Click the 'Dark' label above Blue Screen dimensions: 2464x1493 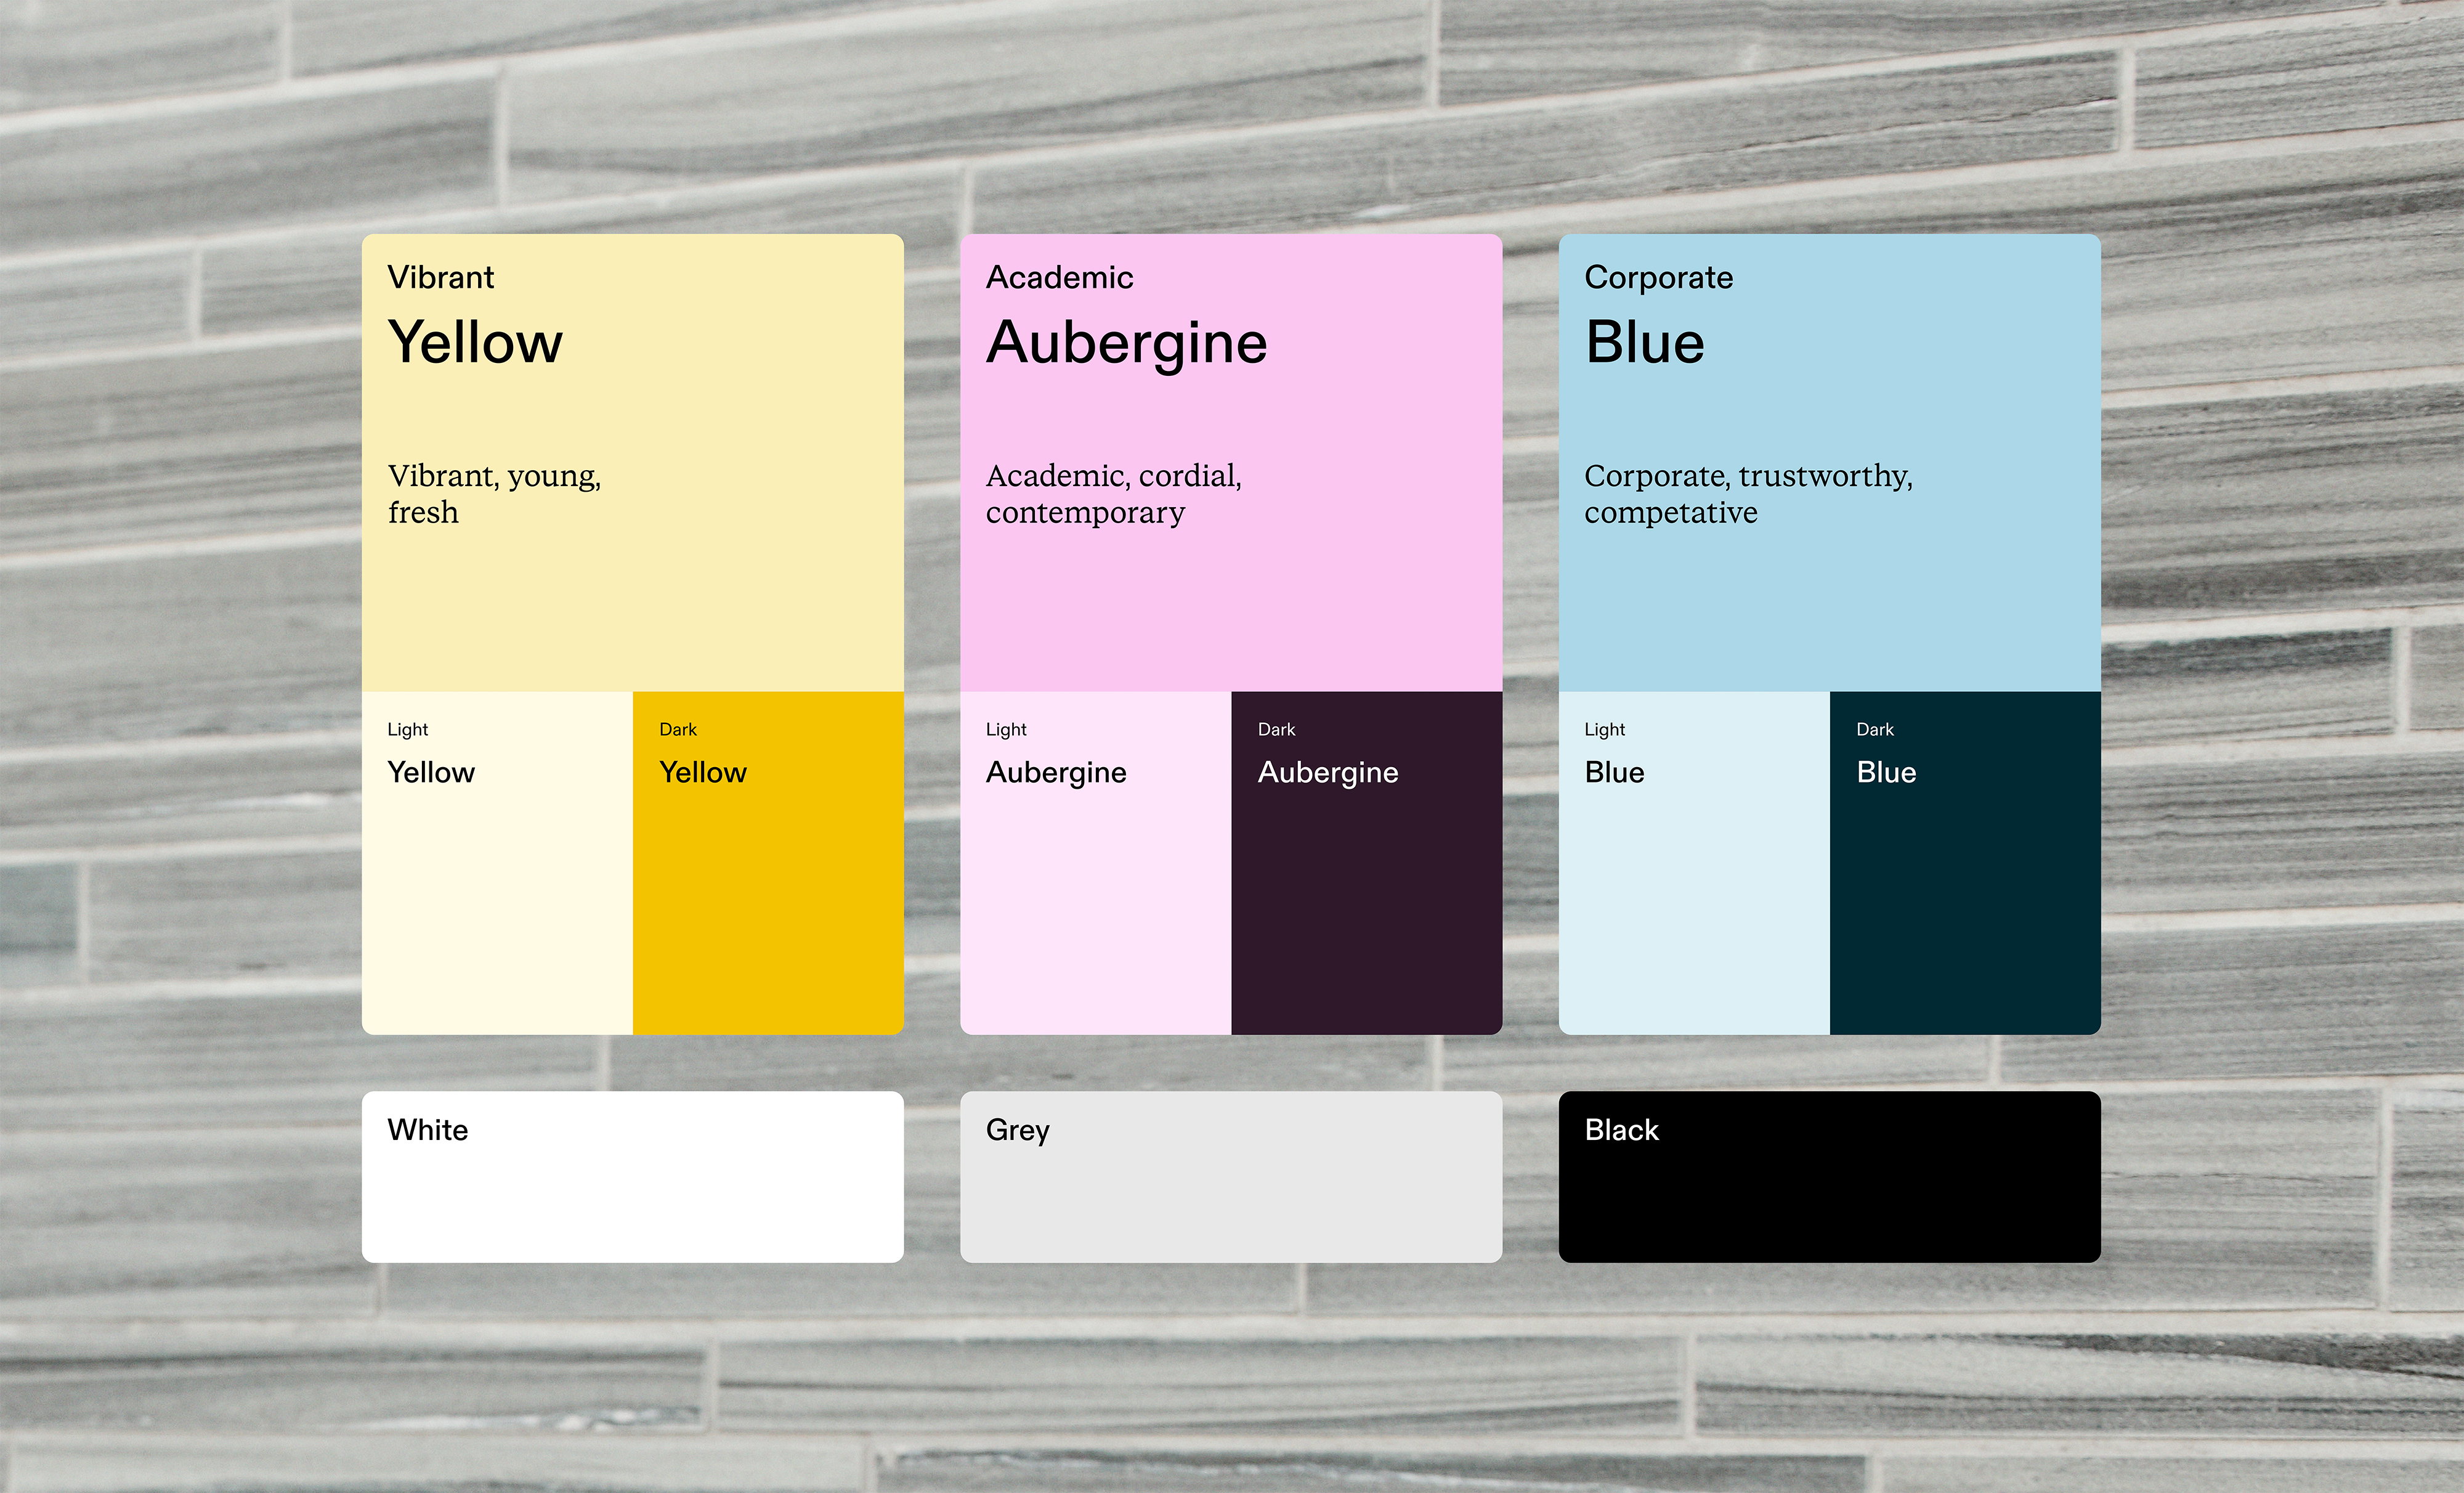[1875, 730]
